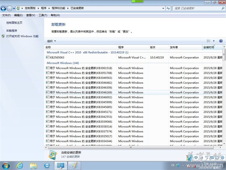The height and width of the screenshot is (170, 226).
Task: Select security update KB3051768
Action: [x=134, y=73]
